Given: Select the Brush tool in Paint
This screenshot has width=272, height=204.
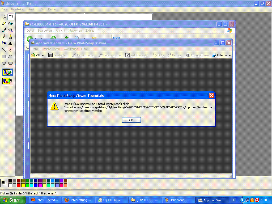Looking at the screenshot, I should tap(11, 37).
